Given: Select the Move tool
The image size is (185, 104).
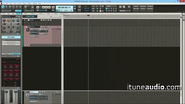Looking at the screenshot, I should (x=10, y=7).
